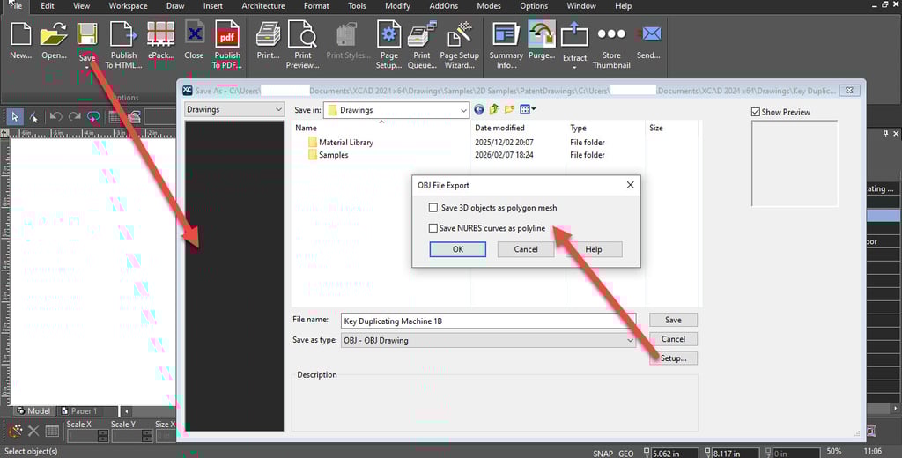Image resolution: width=902 pixels, height=458 pixels.
Task: Click the Scale X input field
Action: coord(83,436)
